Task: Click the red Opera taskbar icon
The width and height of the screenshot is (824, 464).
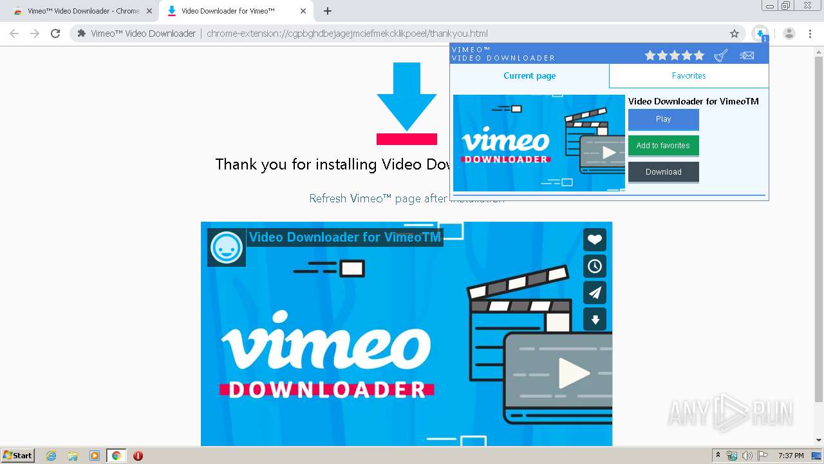Action: [138, 456]
